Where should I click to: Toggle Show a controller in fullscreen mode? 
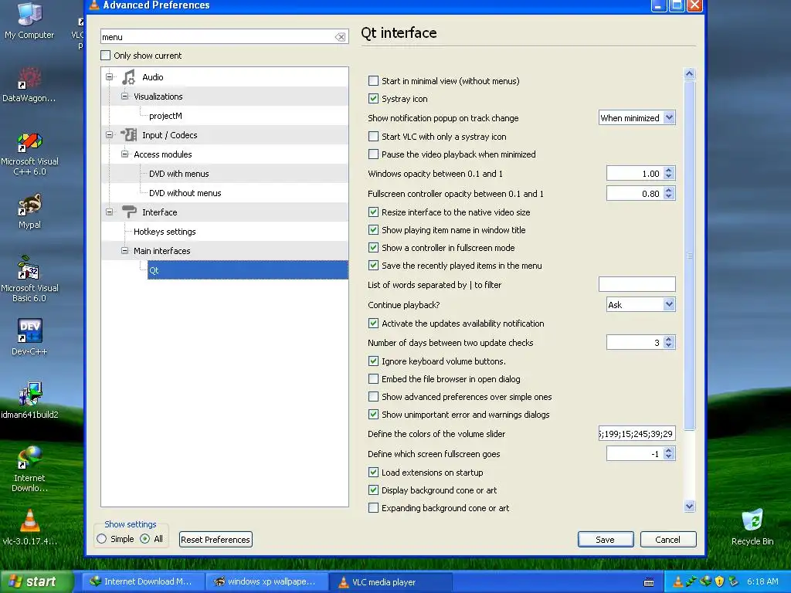click(373, 248)
